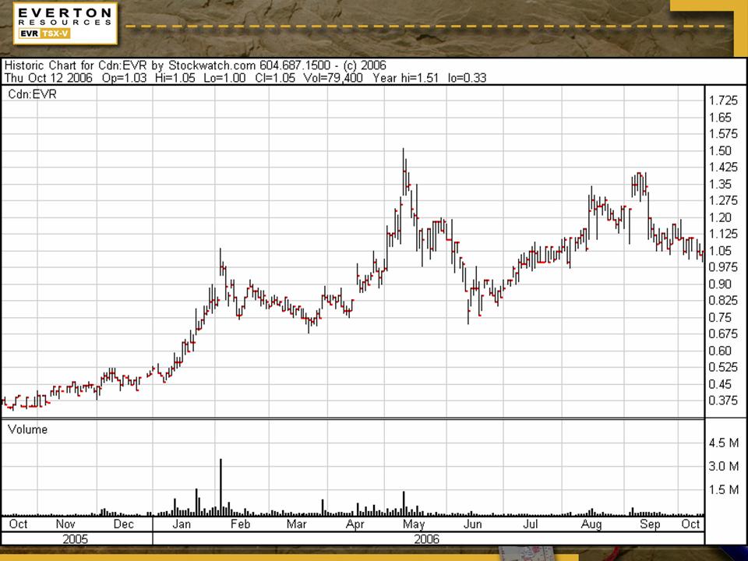Click the 'Hi=1.05' high price value
The image size is (748, 561).
pos(175,78)
